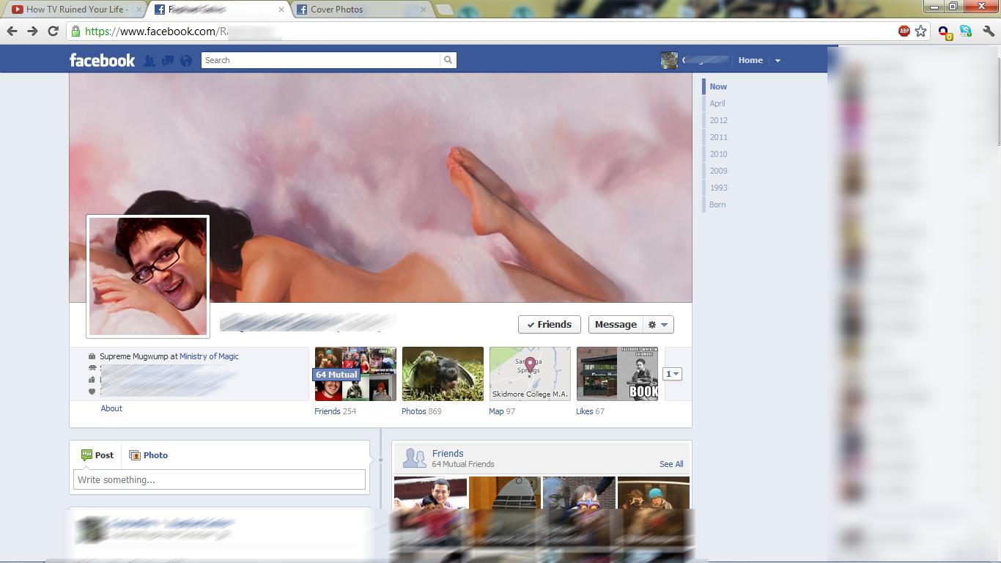1001x563 pixels.
Task: Open the messages icon in header
Action: pyautogui.click(x=168, y=61)
